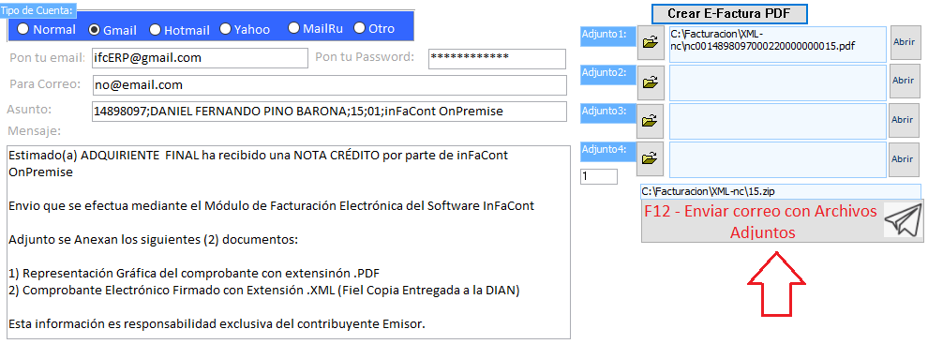Open the folder picker for Adjunto2
Image resolution: width=928 pixels, height=344 pixels.
click(x=651, y=82)
